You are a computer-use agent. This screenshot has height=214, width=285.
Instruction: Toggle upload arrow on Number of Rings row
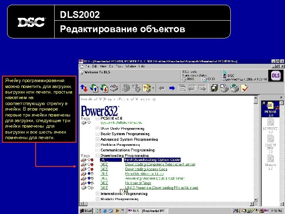89,183
